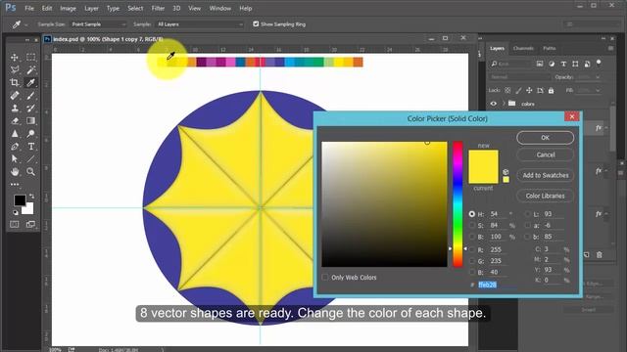
Task: Lock transparent pixels in Layers panel
Action: (x=507, y=91)
